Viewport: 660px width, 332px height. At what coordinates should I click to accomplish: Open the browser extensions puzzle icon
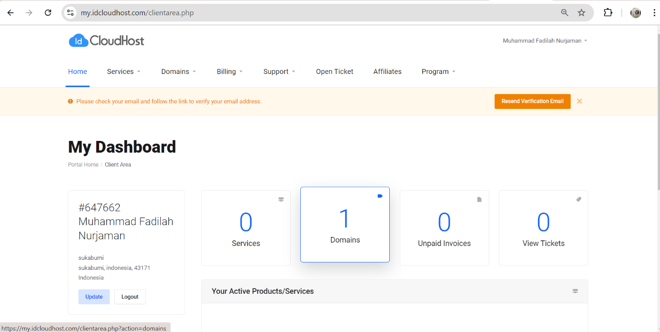608,13
